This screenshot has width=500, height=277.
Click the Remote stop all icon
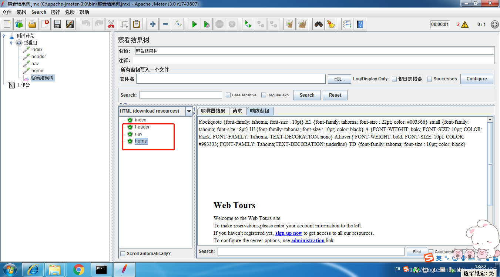(261, 24)
